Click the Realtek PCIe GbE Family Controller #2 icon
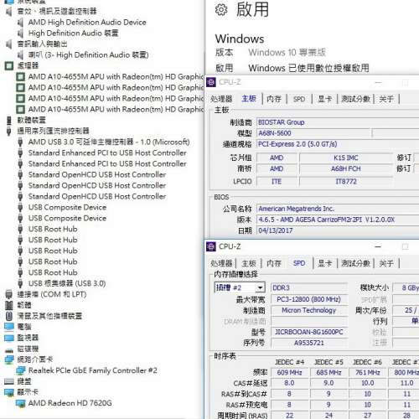 coord(20,370)
